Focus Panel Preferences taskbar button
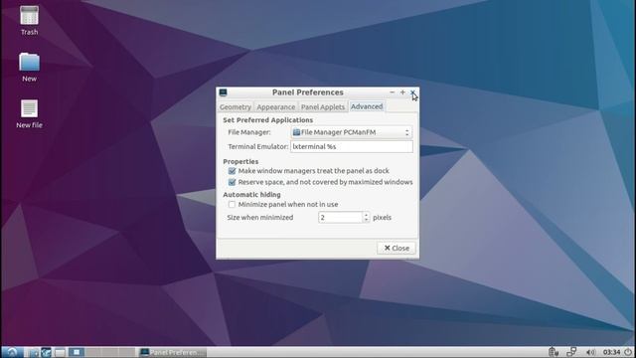This screenshot has width=636, height=358. pyautogui.click(x=172, y=352)
